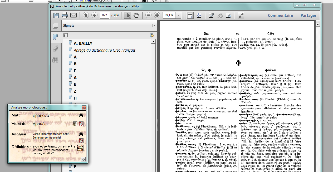
Task: Jump to bookmark letter Ζ
Action: [75, 91]
